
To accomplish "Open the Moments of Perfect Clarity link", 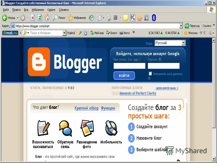I will pyautogui.click(x=138, y=93).
